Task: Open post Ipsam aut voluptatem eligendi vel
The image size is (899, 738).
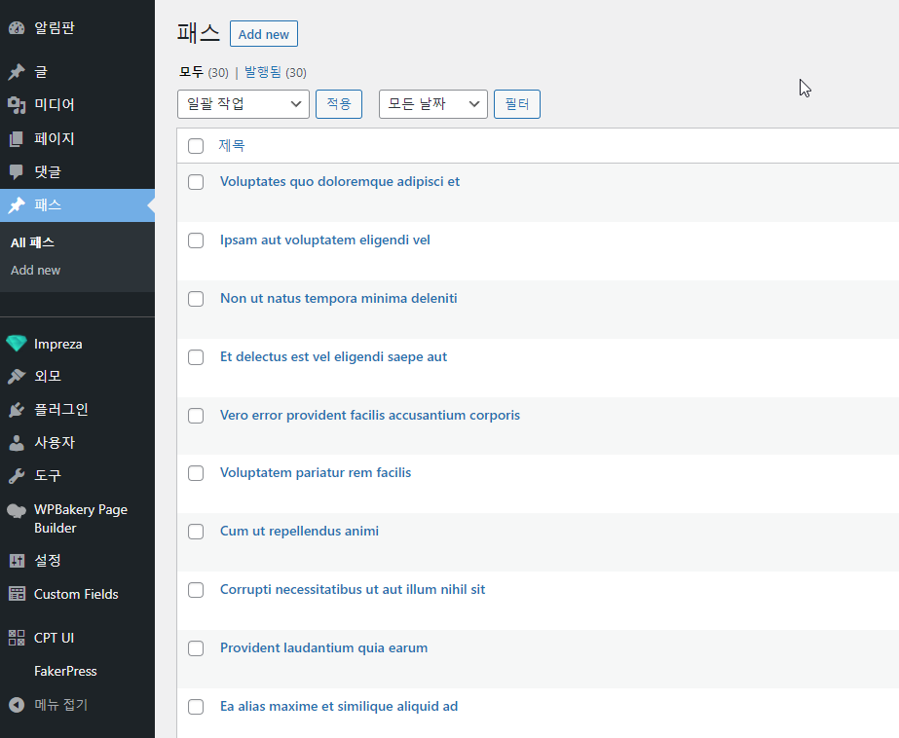Action: click(325, 240)
